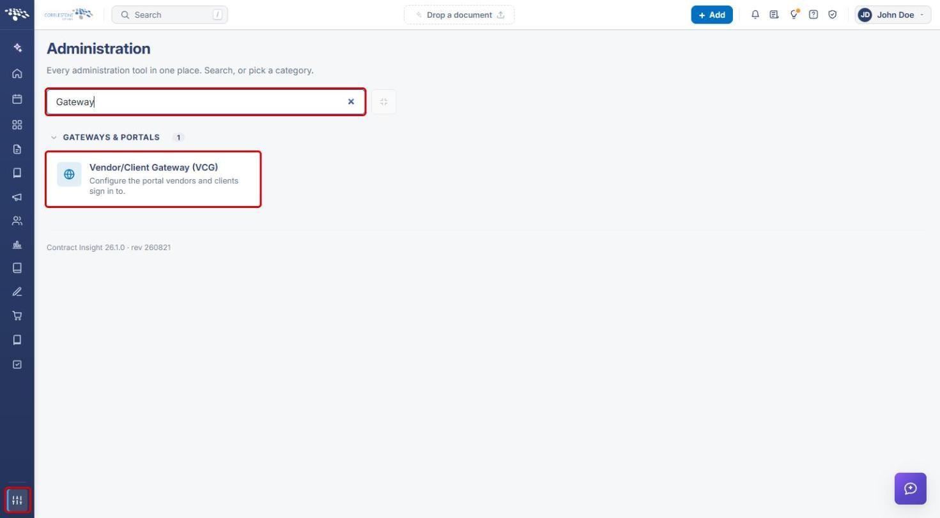Open the lightbulb tips icon

click(x=794, y=14)
